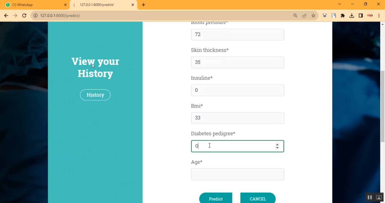Open the gray pointing-hand extension
This screenshot has height=203, width=385.
(x=334, y=16)
